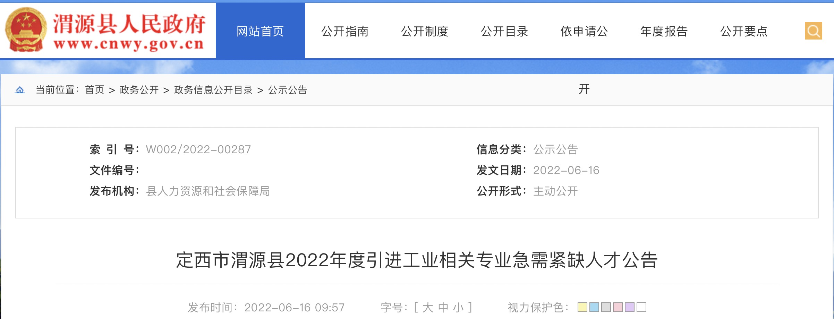
Task: Choose the yellow eye-protection color swatch
Action: [x=582, y=307]
